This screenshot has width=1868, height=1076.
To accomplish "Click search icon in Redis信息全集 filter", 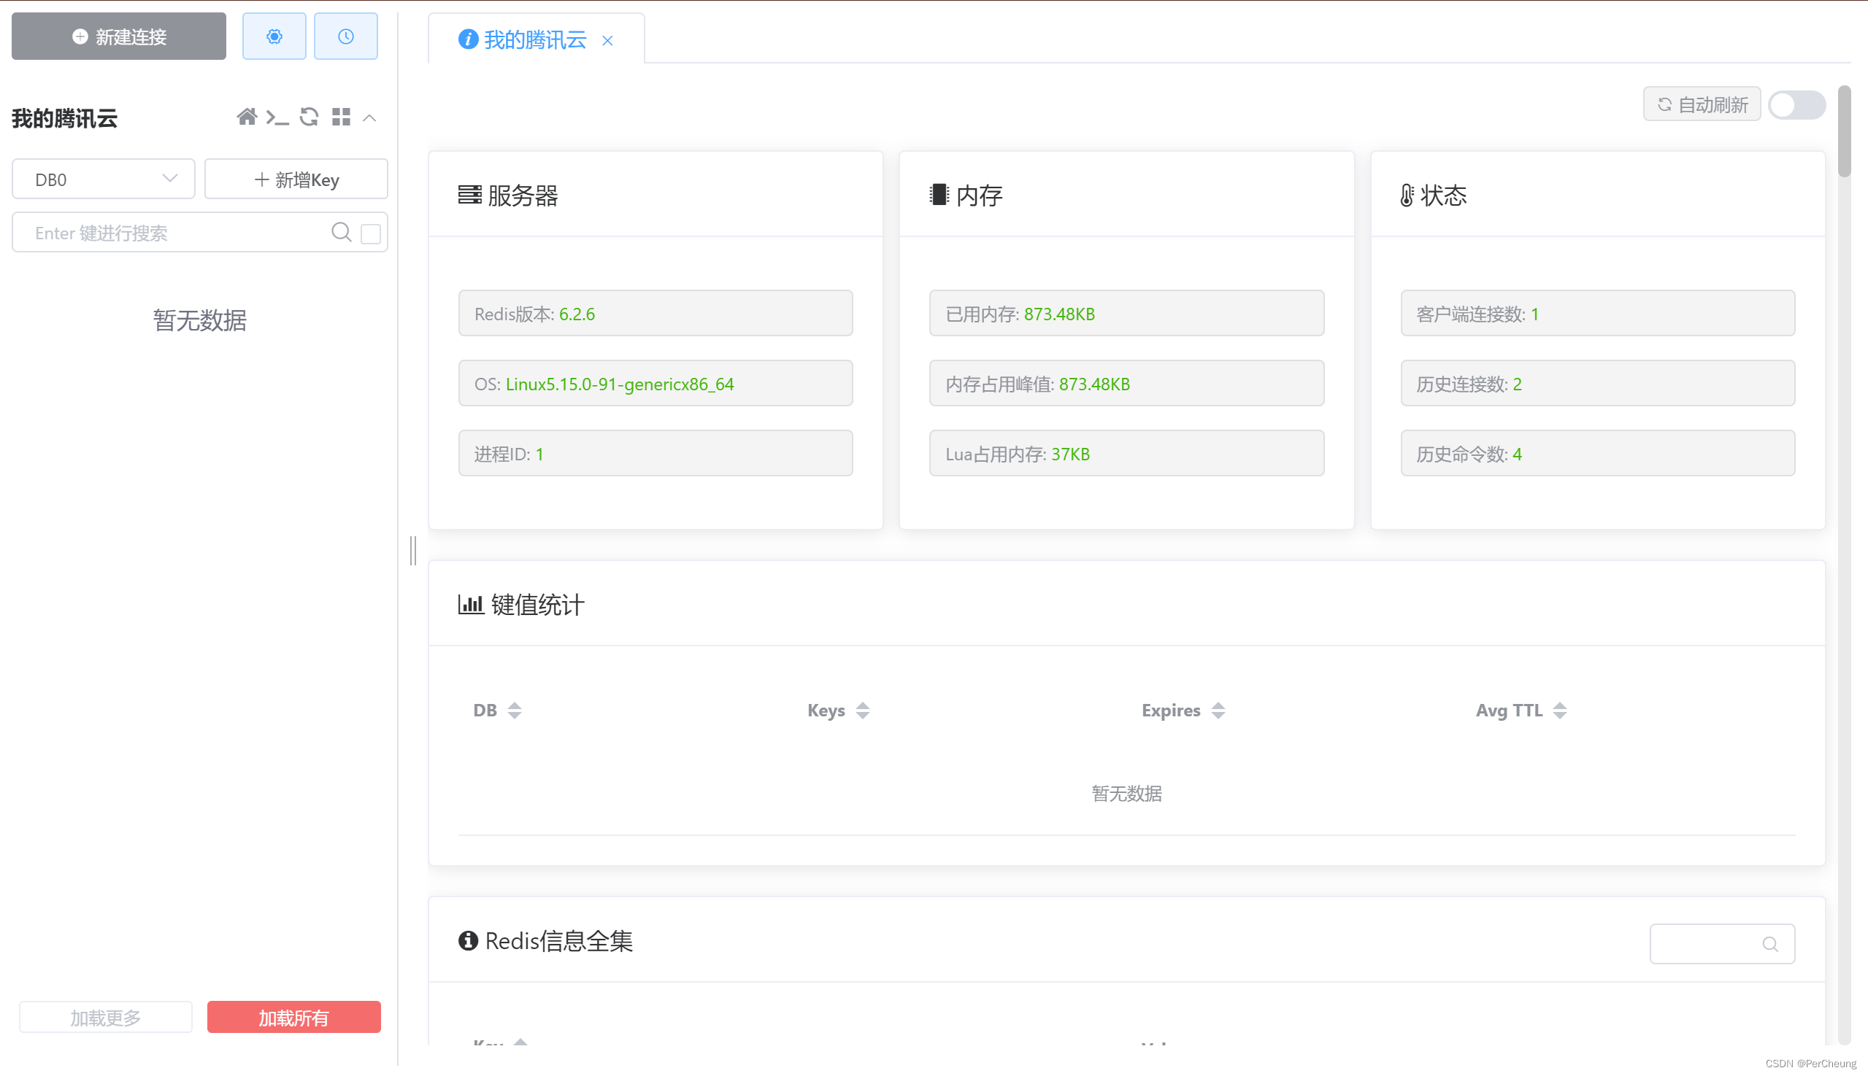I will click(1769, 944).
